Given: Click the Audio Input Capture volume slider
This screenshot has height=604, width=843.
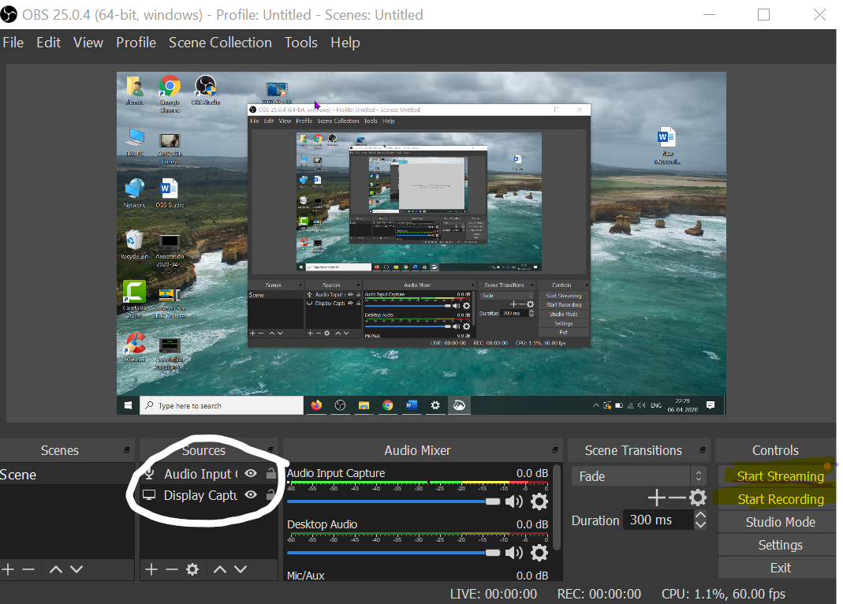Looking at the screenshot, I should pyautogui.click(x=394, y=501).
